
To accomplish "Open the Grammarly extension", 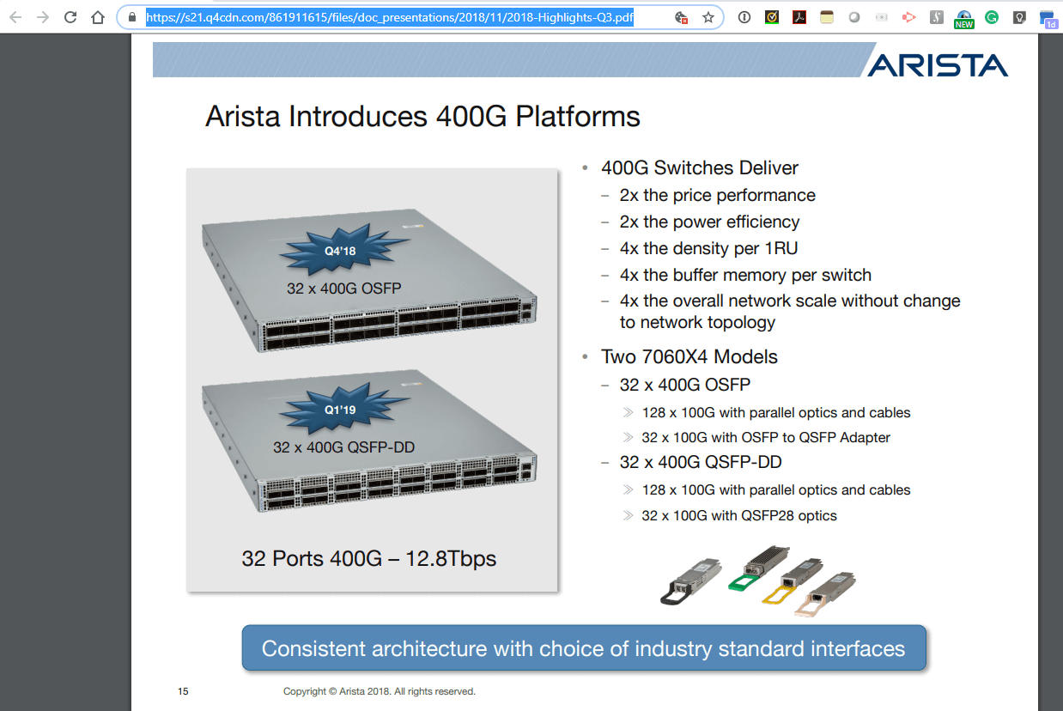I will coord(991,17).
